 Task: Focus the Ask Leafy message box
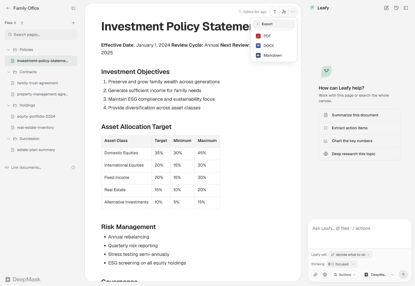[360, 234]
